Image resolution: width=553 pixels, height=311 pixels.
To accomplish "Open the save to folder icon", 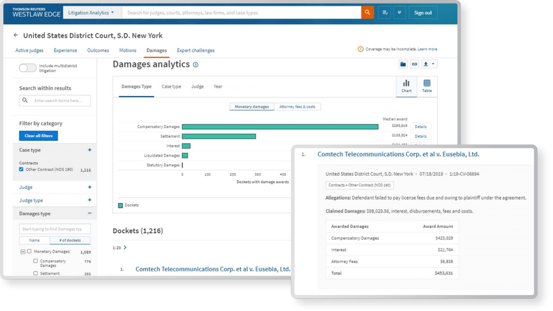I will [x=403, y=64].
